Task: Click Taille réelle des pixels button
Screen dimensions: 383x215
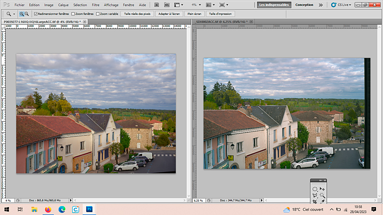Action: point(137,14)
